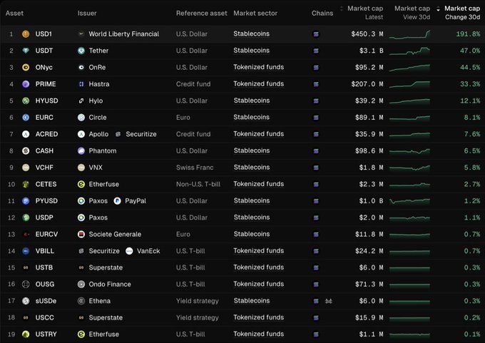Viewport: 485px width, 343px height.
Task: Click the USD1 asset coin icon
Action: pos(26,34)
